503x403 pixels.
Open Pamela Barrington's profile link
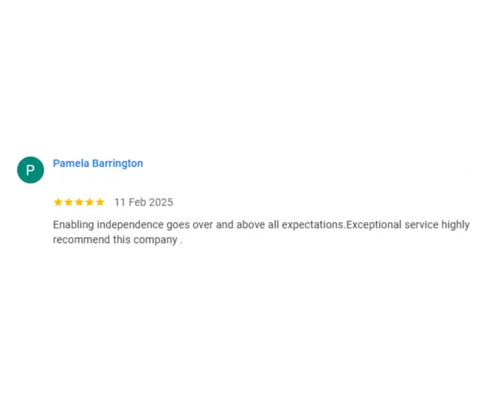(98, 163)
